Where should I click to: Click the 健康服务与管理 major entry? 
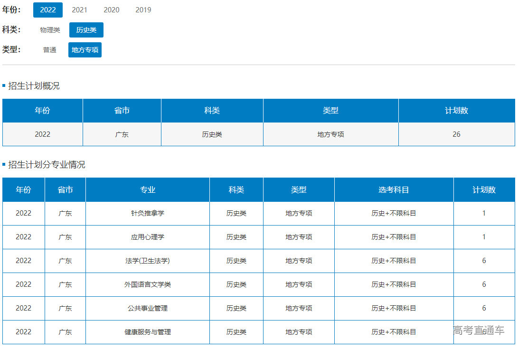point(148,332)
